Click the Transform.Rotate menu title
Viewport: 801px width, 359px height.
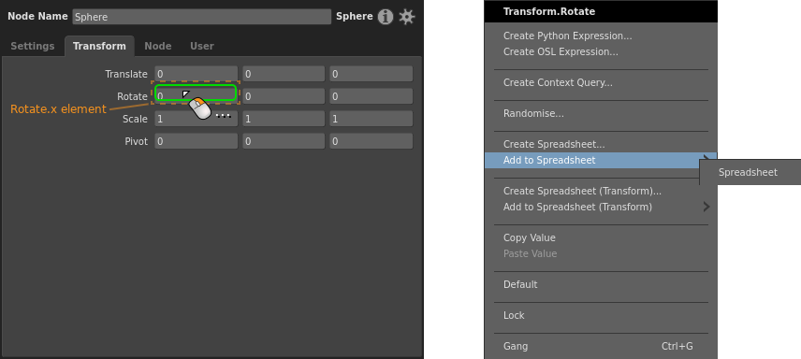point(549,11)
